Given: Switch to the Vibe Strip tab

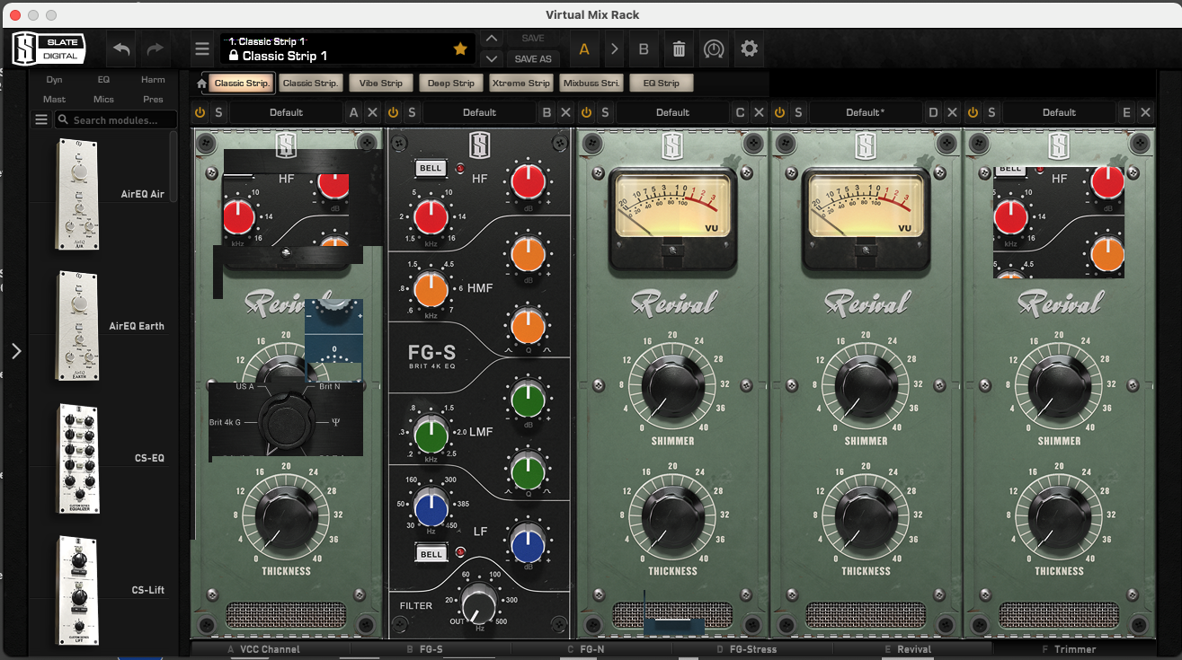Looking at the screenshot, I should point(381,84).
